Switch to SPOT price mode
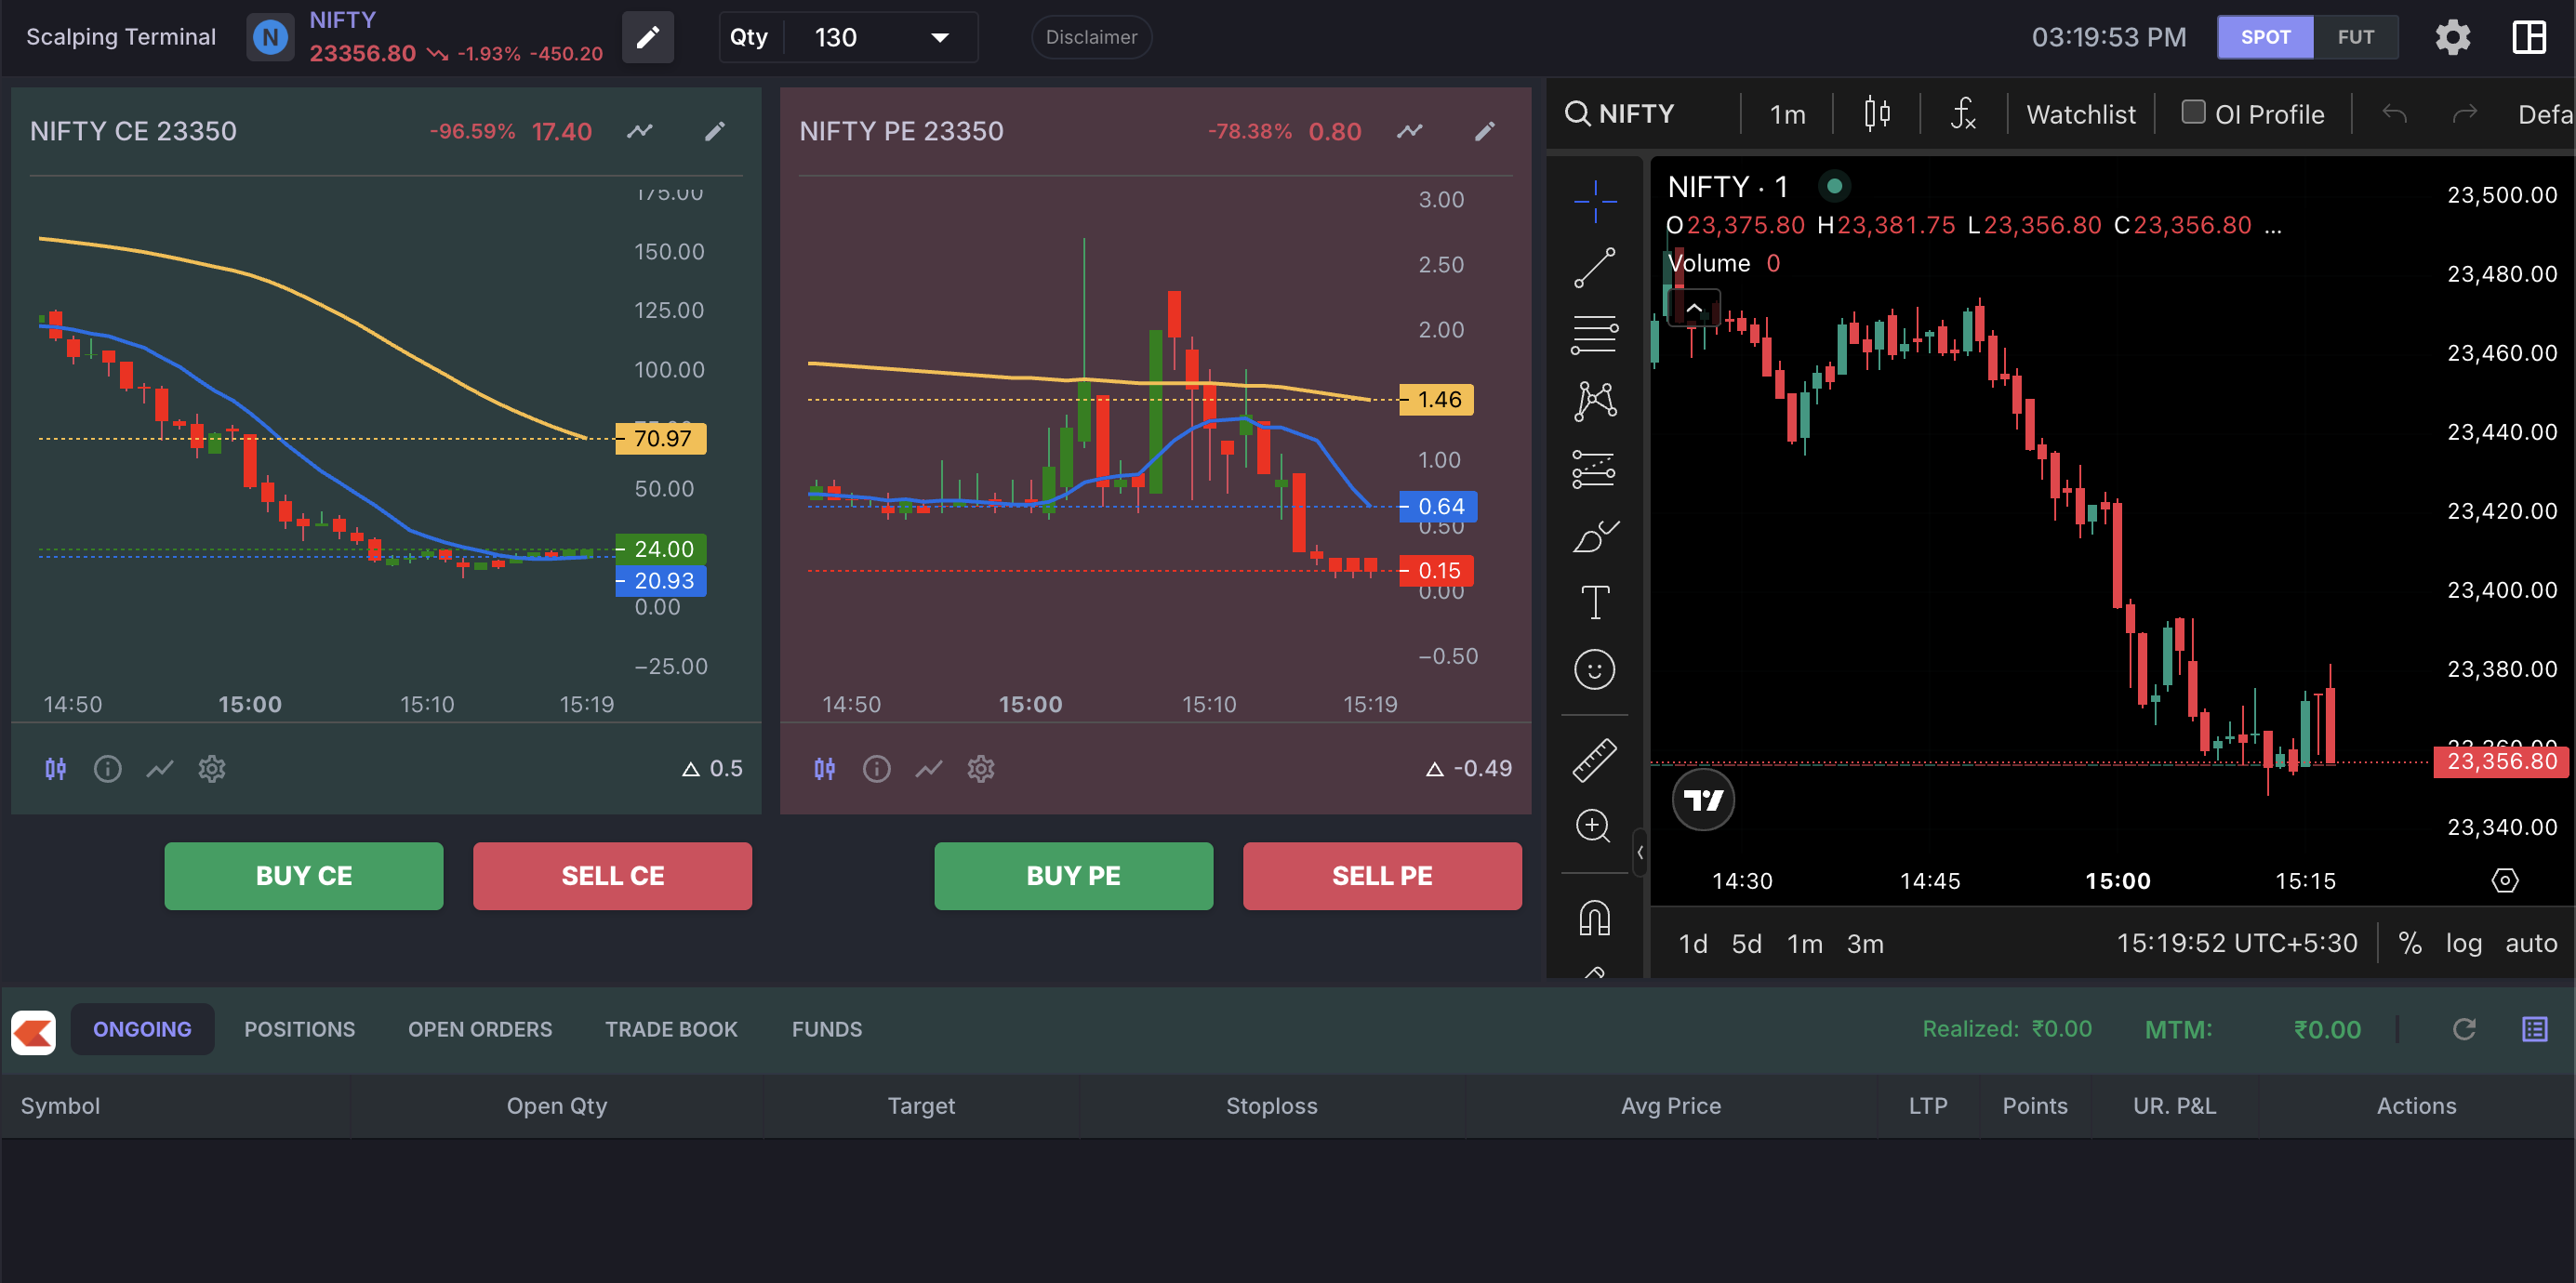The image size is (2576, 1283). [x=2265, y=37]
